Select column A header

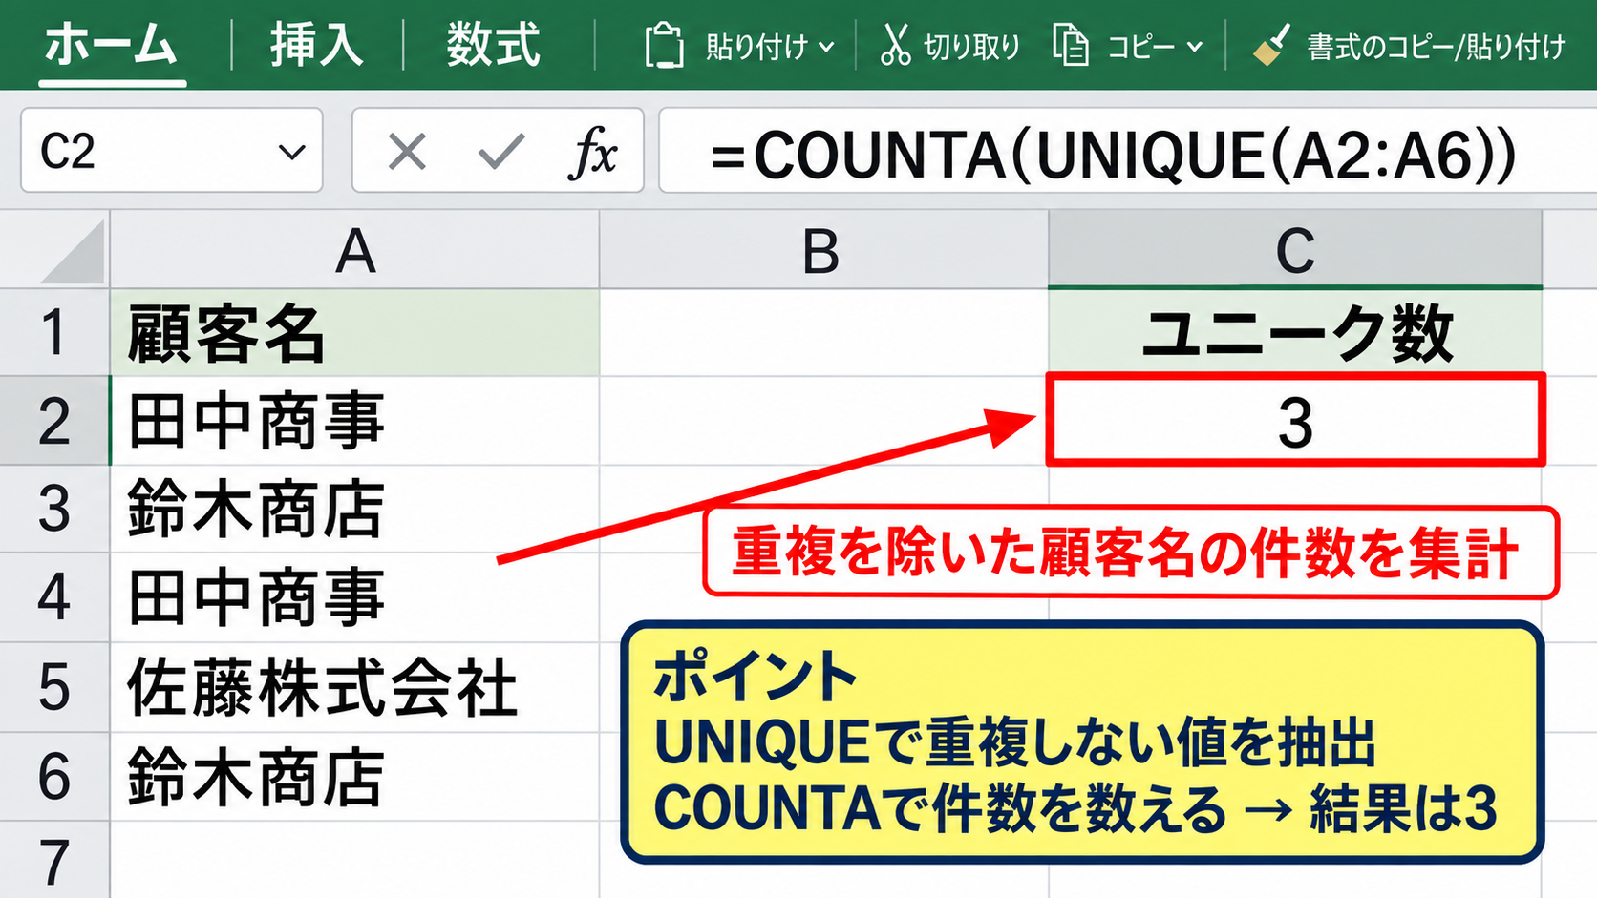354,250
